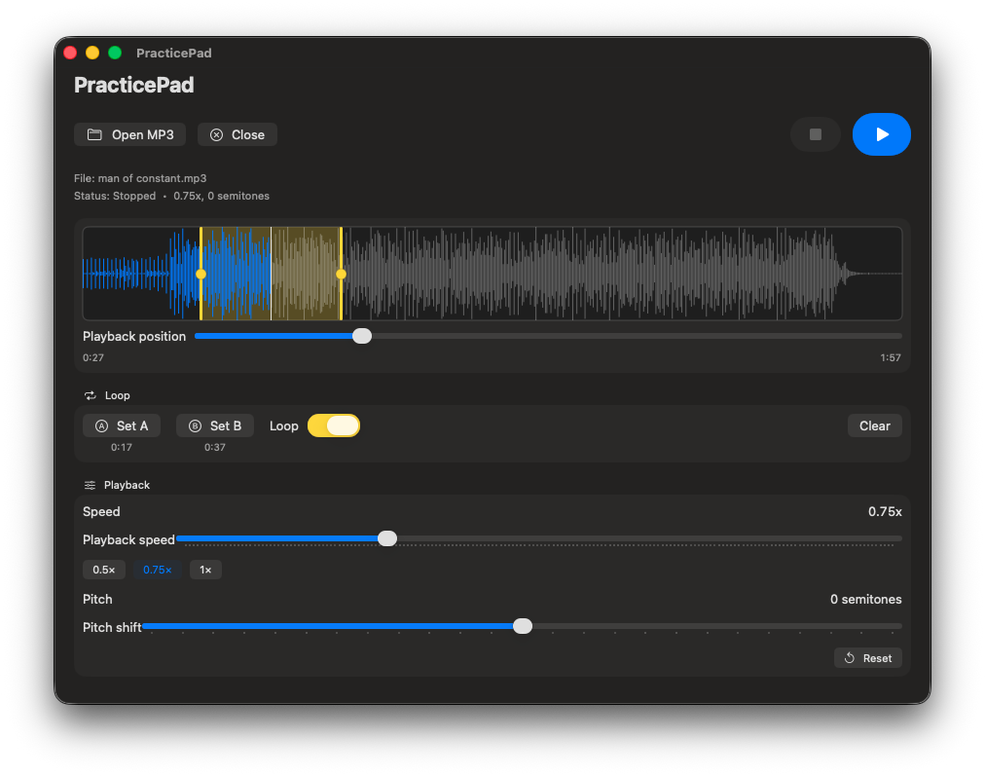Reset playback speed and pitch
985x776 pixels.
868,658
